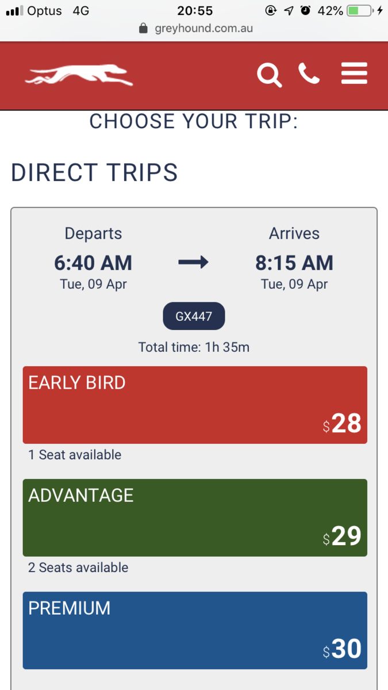388x690 pixels.
Task: Tap the location arrow status icon
Action: (x=289, y=10)
